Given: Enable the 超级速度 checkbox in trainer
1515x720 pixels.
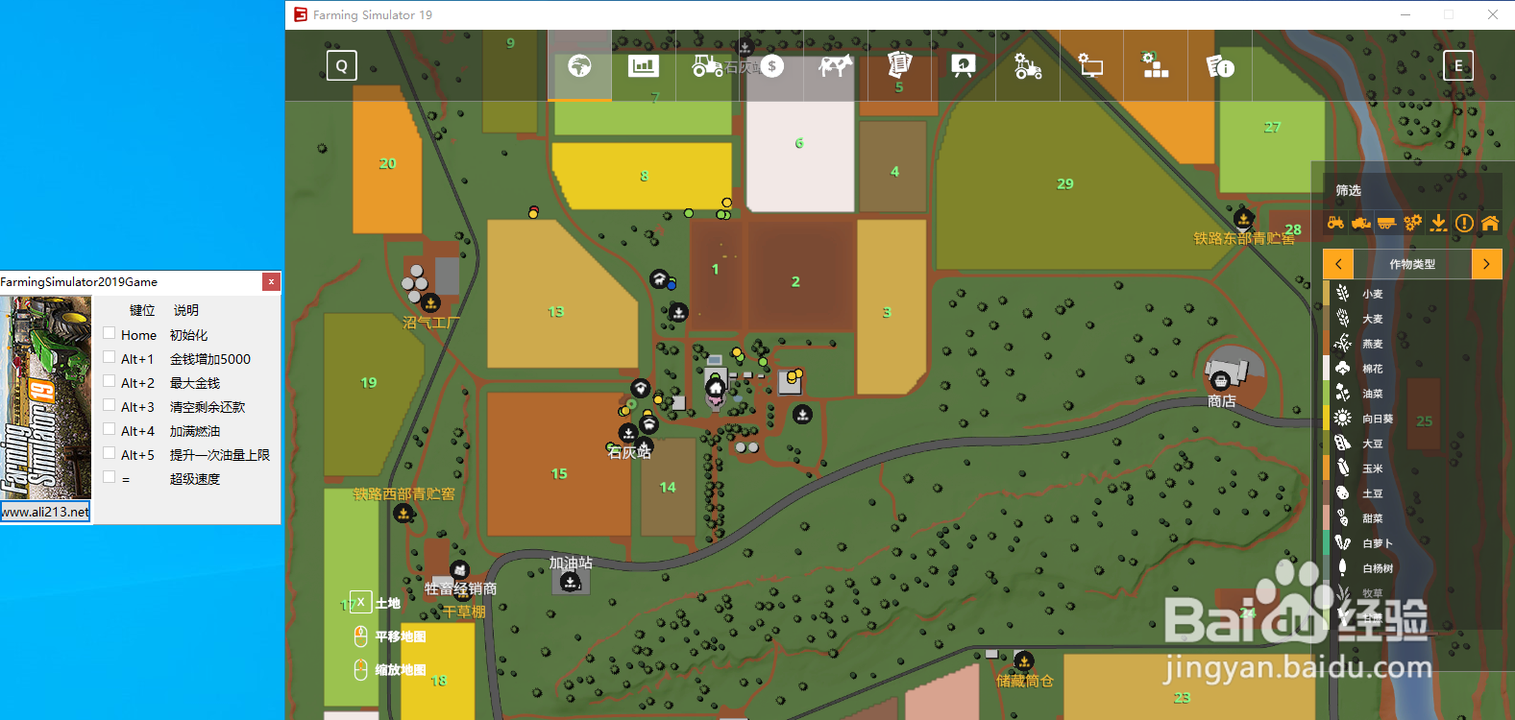Looking at the screenshot, I should pyautogui.click(x=110, y=477).
